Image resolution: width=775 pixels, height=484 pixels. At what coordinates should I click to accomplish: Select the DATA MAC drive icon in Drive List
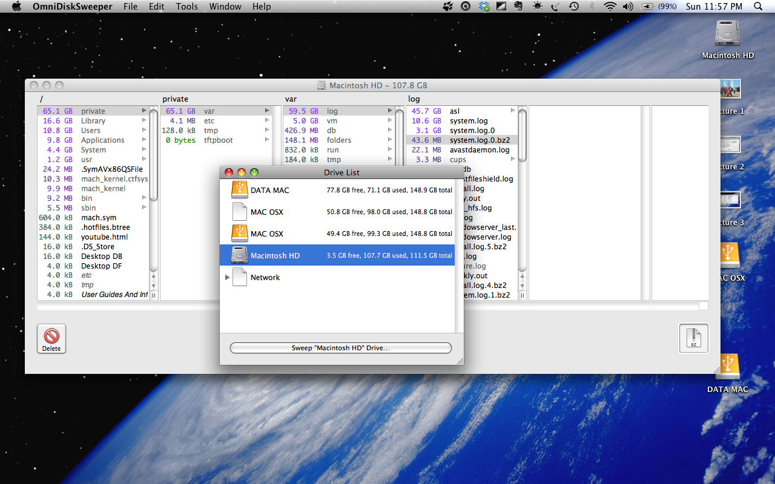tap(240, 190)
